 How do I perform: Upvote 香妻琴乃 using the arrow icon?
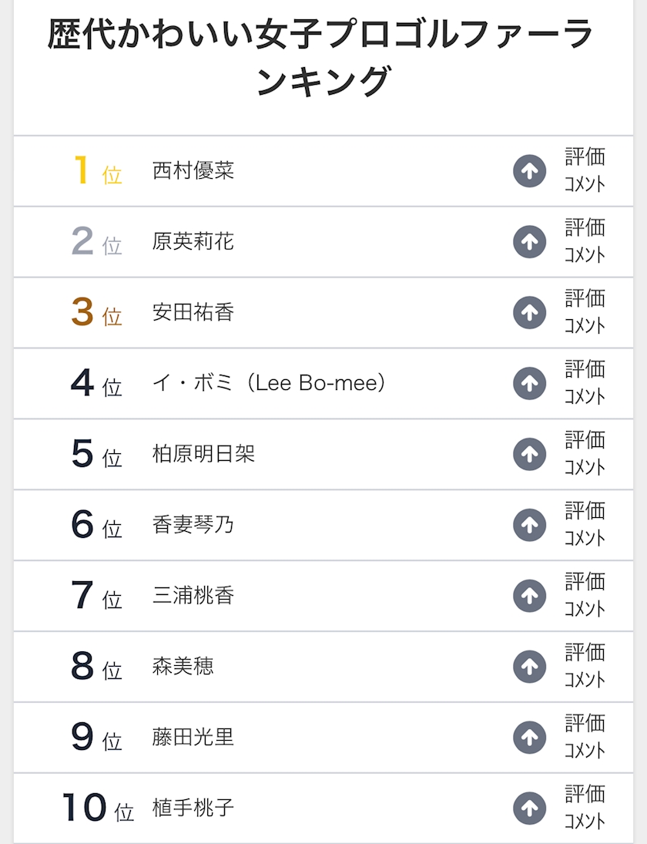(529, 526)
